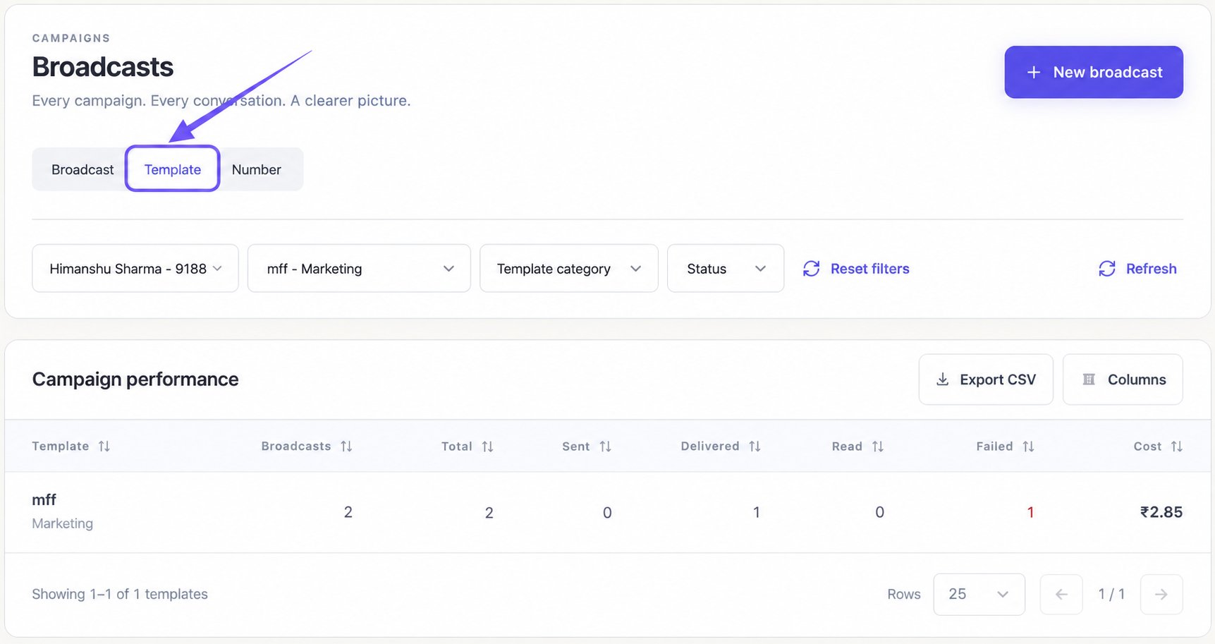Switch to the Number tab
Viewport: 1215px width, 644px height.
(257, 169)
